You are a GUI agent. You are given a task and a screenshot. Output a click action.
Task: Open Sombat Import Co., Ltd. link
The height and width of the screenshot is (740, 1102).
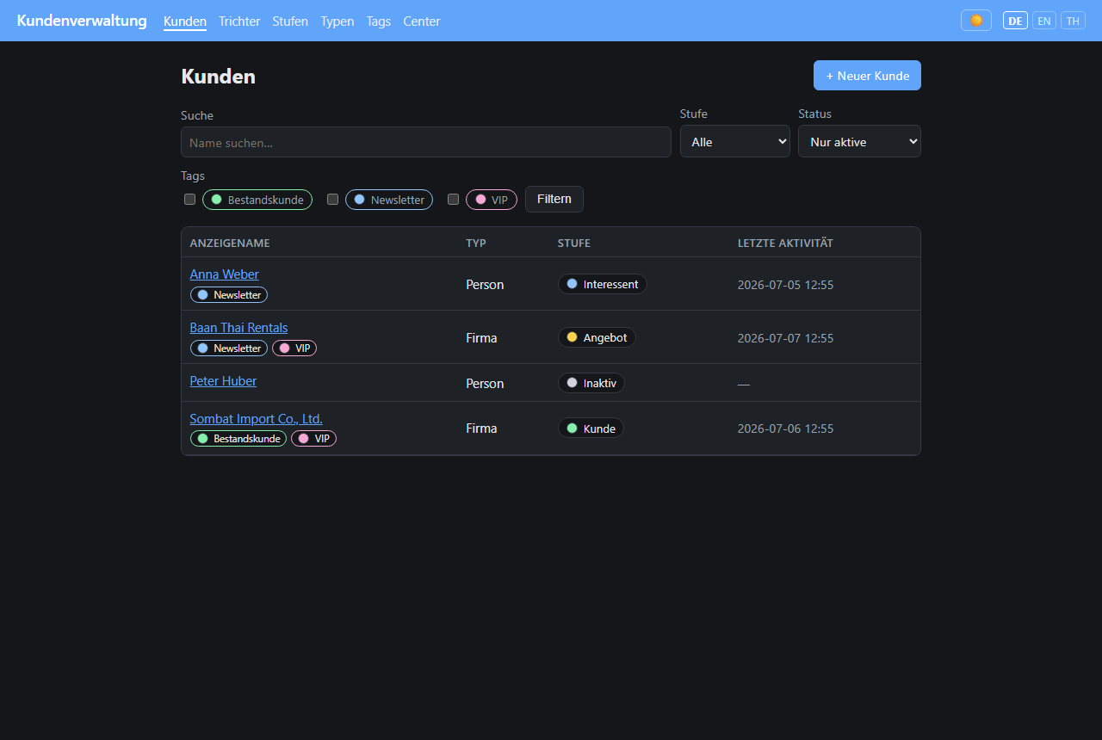pyautogui.click(x=257, y=419)
